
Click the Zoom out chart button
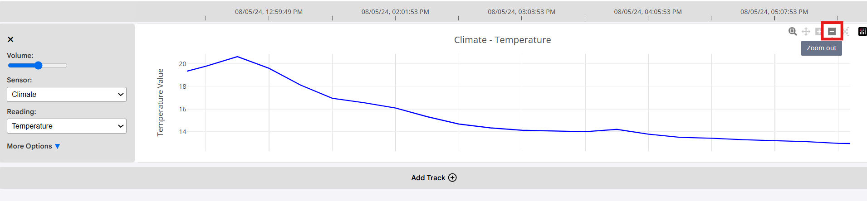[x=832, y=31]
